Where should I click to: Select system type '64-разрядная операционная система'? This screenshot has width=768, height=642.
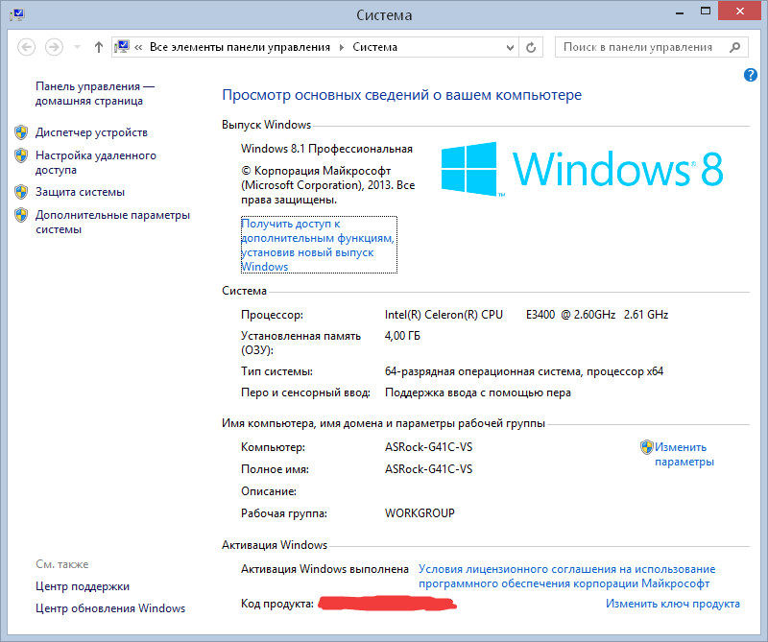(483, 371)
